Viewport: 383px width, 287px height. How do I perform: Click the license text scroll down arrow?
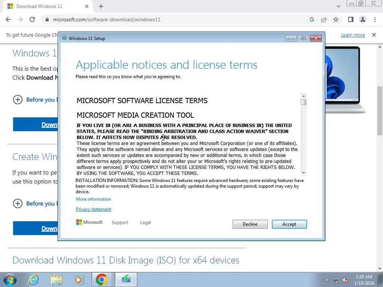(x=304, y=173)
